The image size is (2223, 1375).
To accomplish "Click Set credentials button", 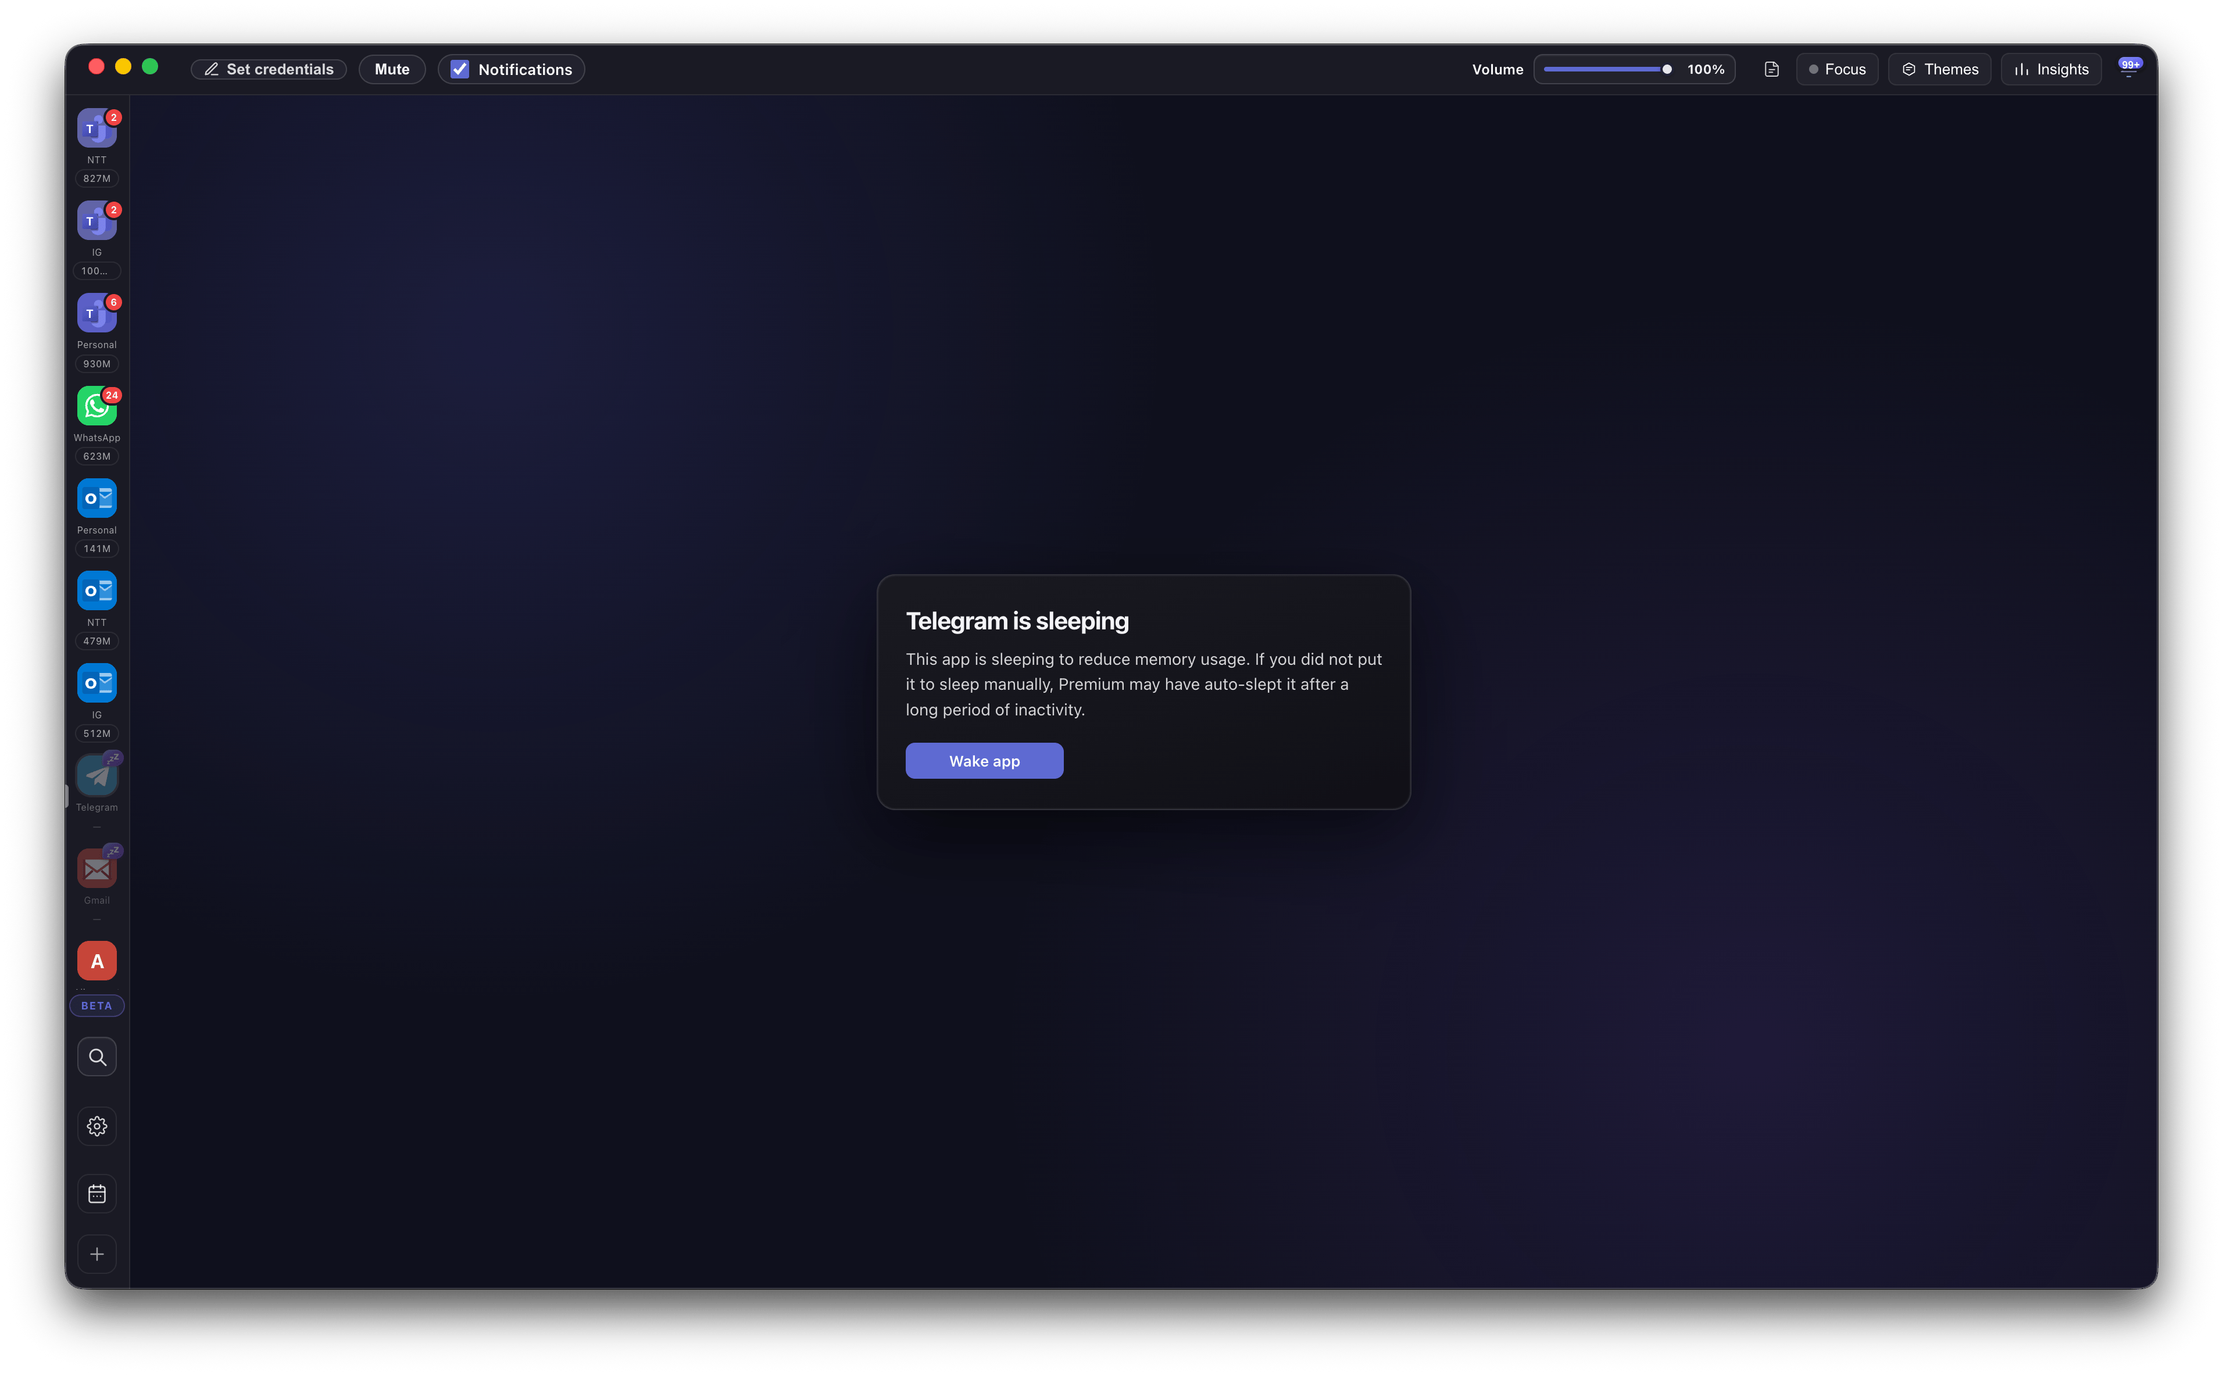I will (269, 69).
